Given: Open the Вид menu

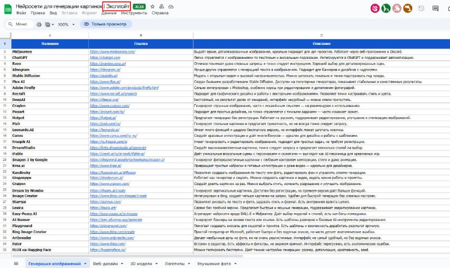Looking at the screenshot, I should pyautogui.click(x=53, y=13).
